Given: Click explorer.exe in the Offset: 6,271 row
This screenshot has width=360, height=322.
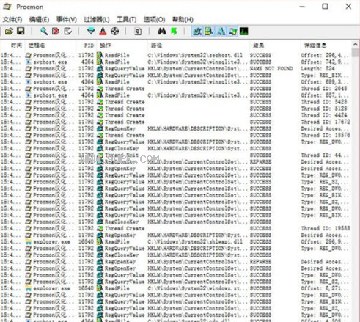Looking at the screenshot, I should click(51, 288).
